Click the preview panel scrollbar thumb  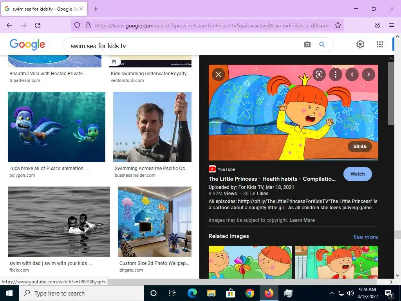pyautogui.click(x=391, y=93)
